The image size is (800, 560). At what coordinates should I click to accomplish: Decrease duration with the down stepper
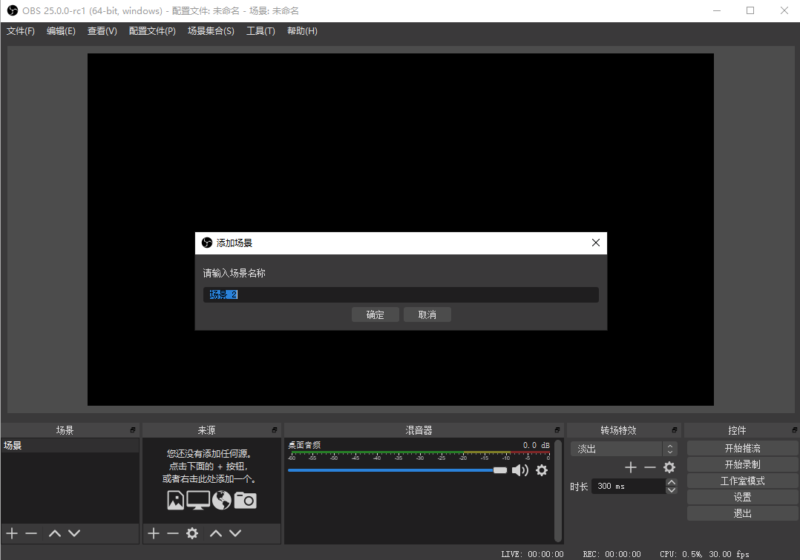(672, 490)
